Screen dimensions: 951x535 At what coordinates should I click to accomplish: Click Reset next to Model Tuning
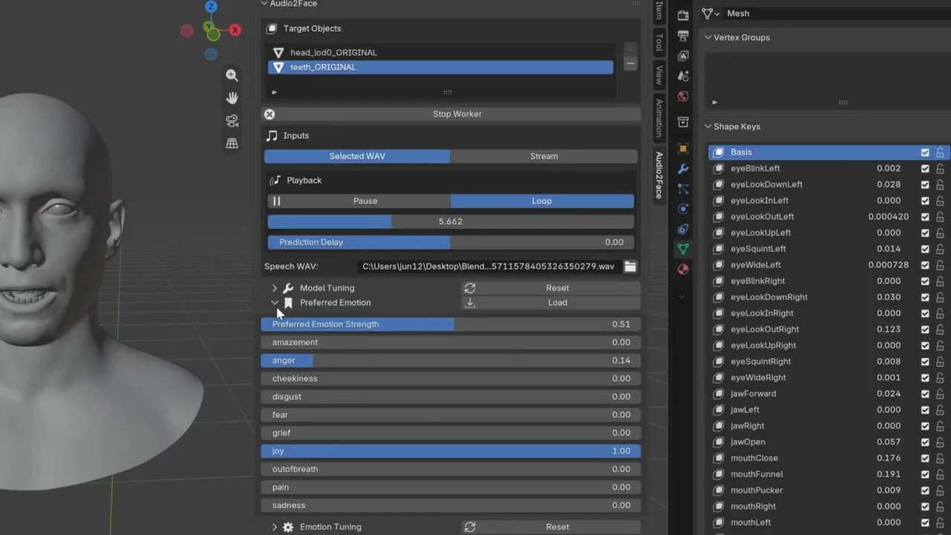pos(551,288)
